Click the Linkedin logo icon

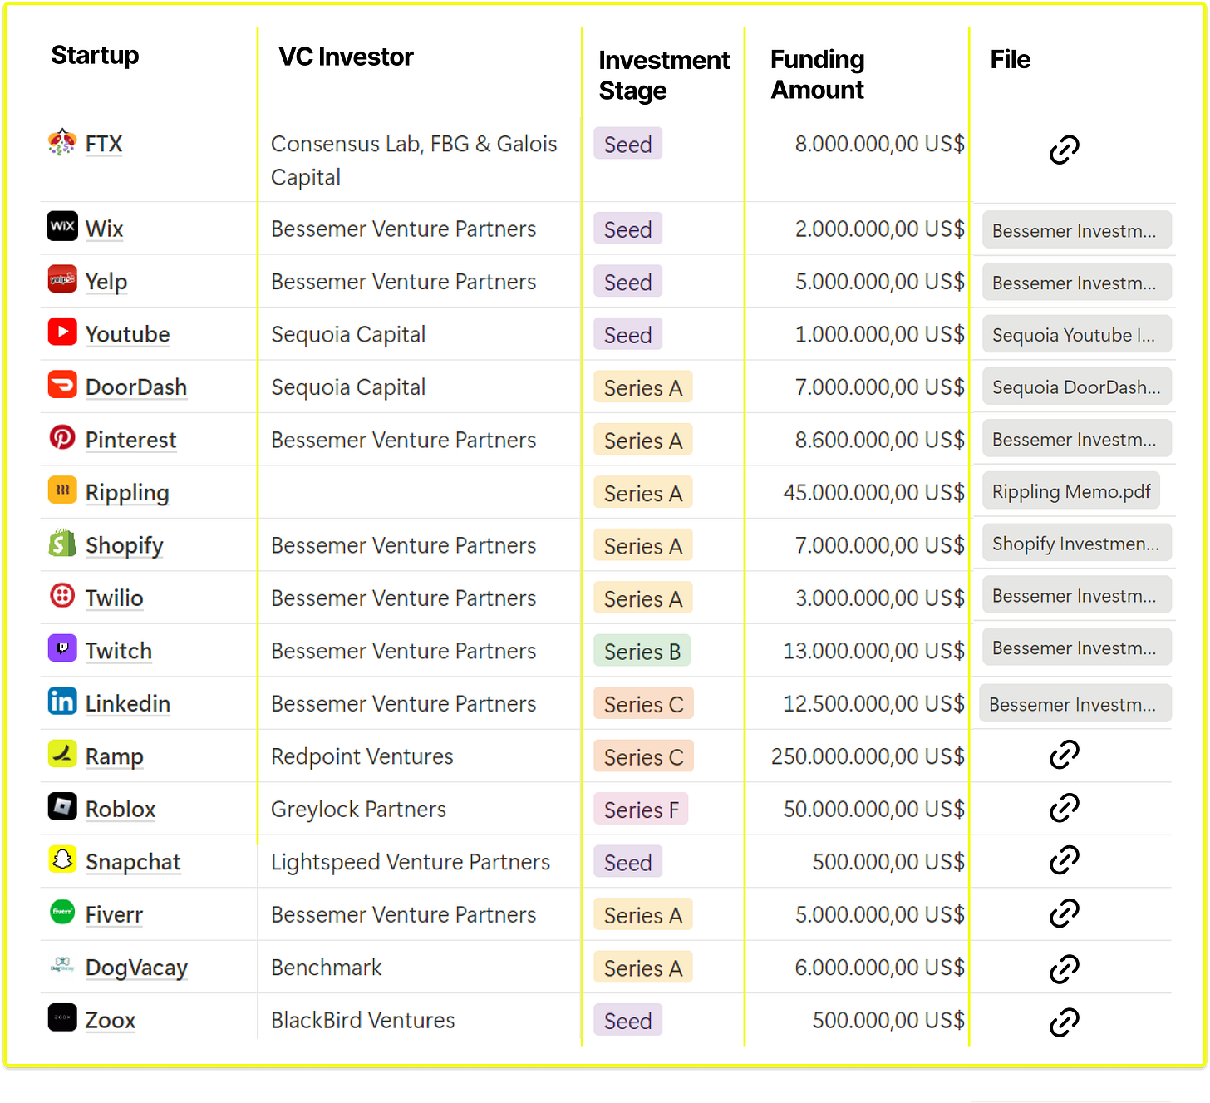(62, 701)
